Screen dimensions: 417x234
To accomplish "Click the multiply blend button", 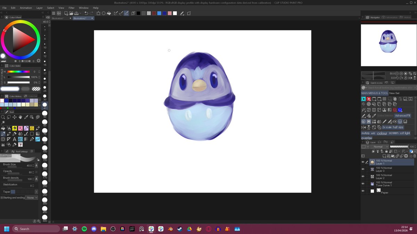I will point(365,133).
